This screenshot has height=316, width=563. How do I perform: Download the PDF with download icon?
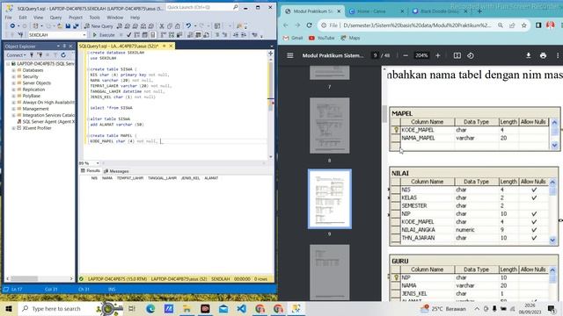(528, 55)
